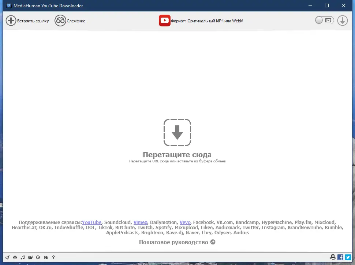
Task: Click the music note iTunes icon
Action: tap(22, 257)
